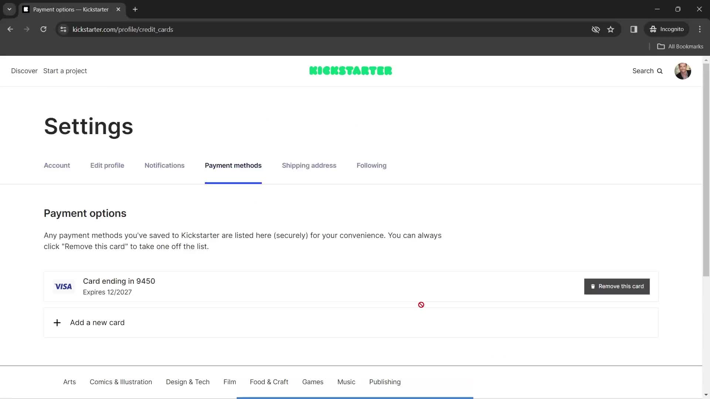Viewport: 710px width, 399px height.
Task: Select the Payment methods tab
Action: tap(233, 165)
